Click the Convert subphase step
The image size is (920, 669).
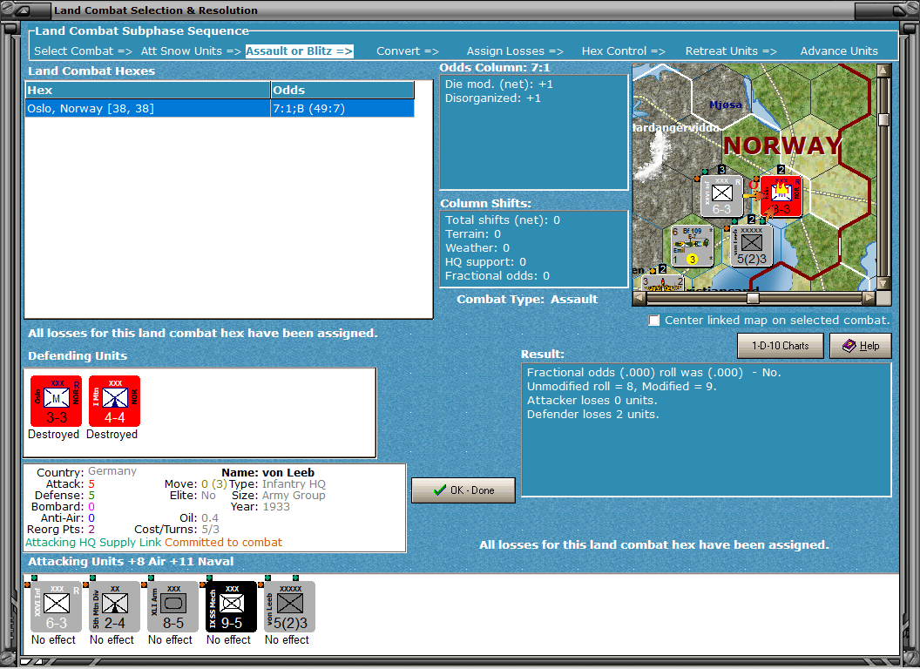click(x=407, y=51)
